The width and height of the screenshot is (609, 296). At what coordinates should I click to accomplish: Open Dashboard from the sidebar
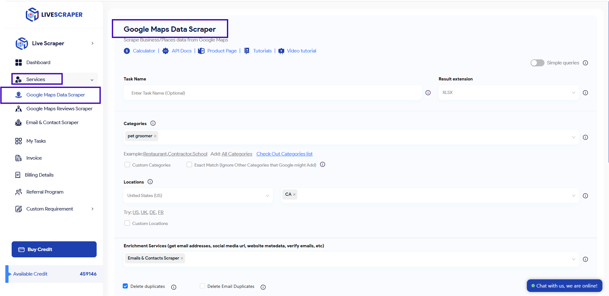click(38, 63)
